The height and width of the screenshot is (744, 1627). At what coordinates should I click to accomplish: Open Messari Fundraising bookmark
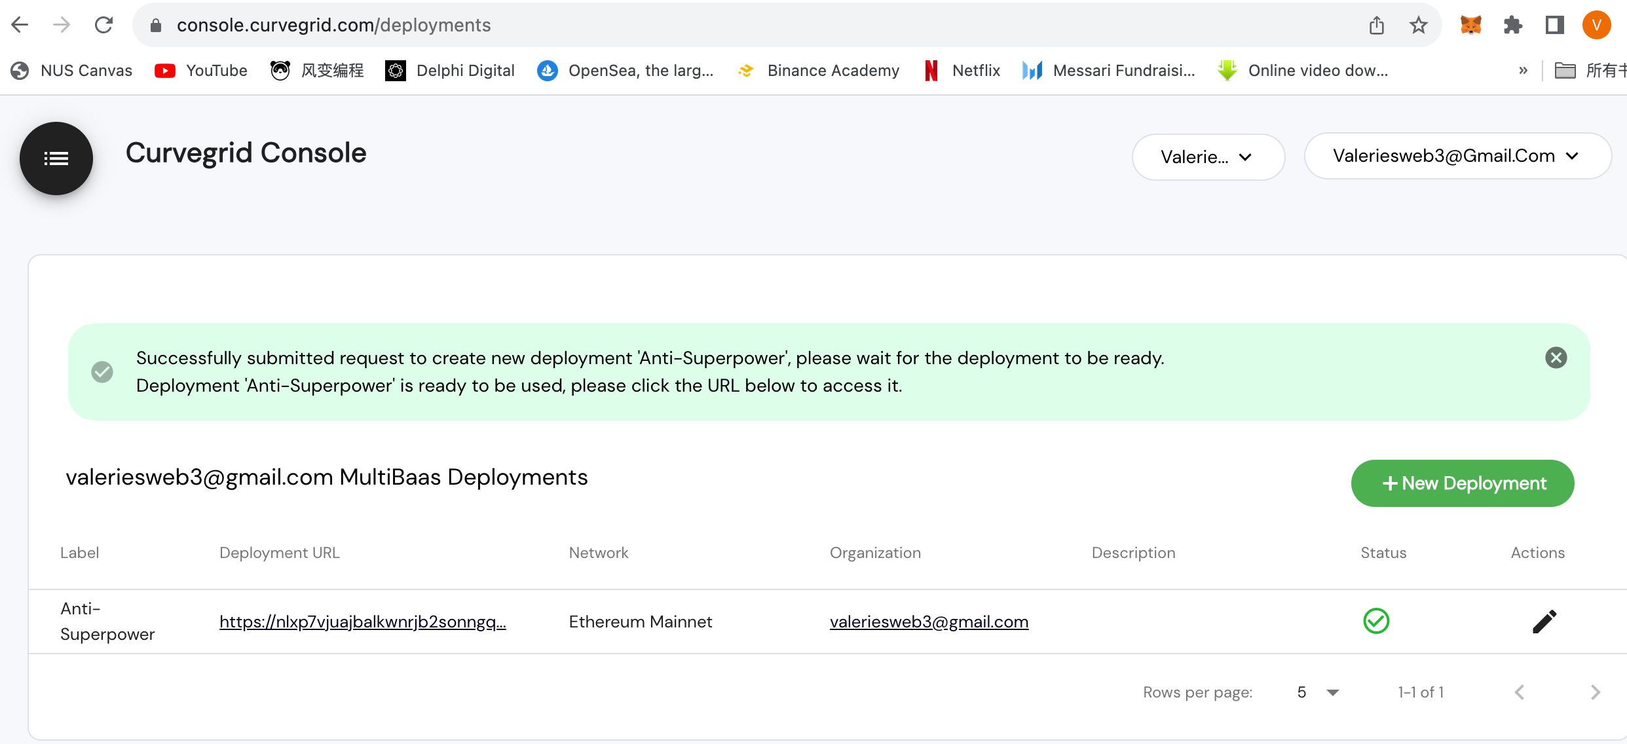pos(1108,70)
